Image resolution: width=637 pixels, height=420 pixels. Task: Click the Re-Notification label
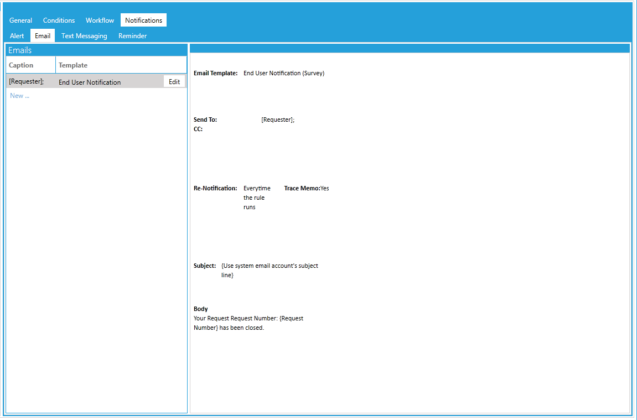point(215,189)
